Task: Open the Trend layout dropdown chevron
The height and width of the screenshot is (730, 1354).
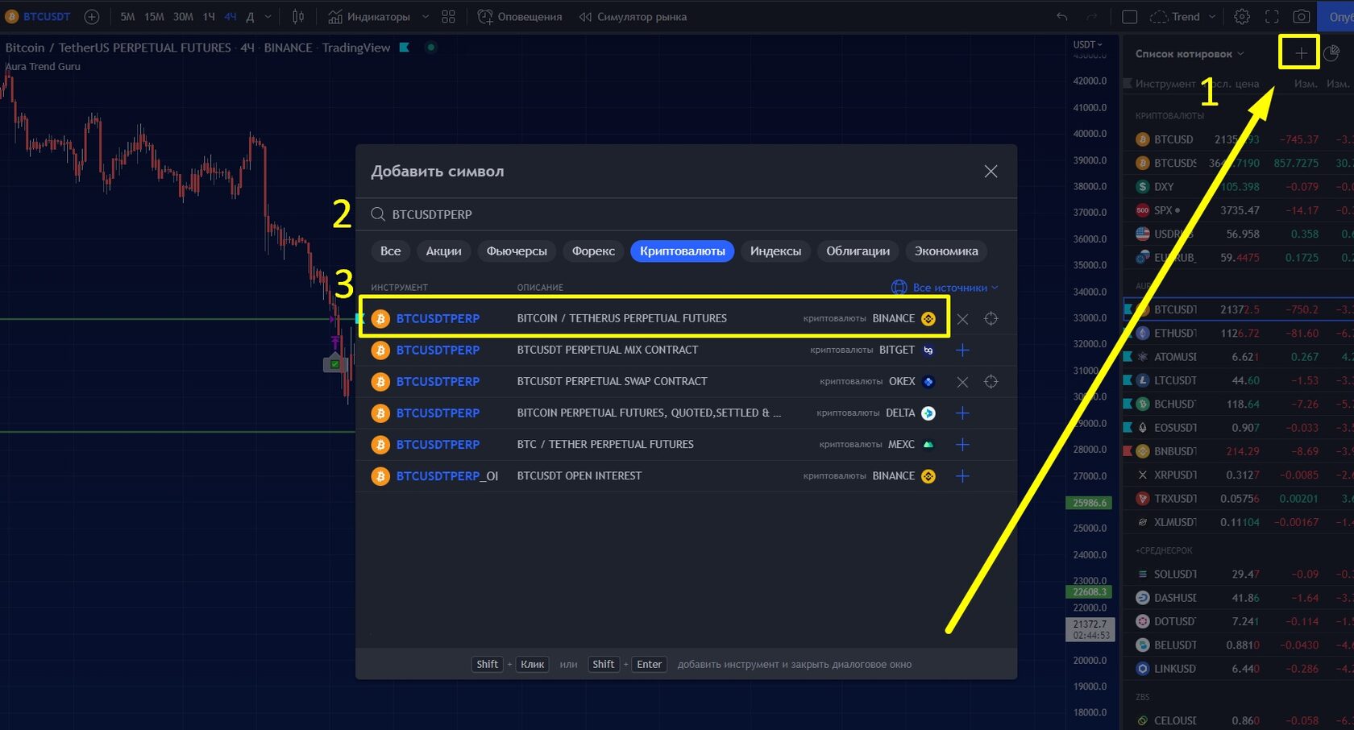Action: tap(1211, 17)
